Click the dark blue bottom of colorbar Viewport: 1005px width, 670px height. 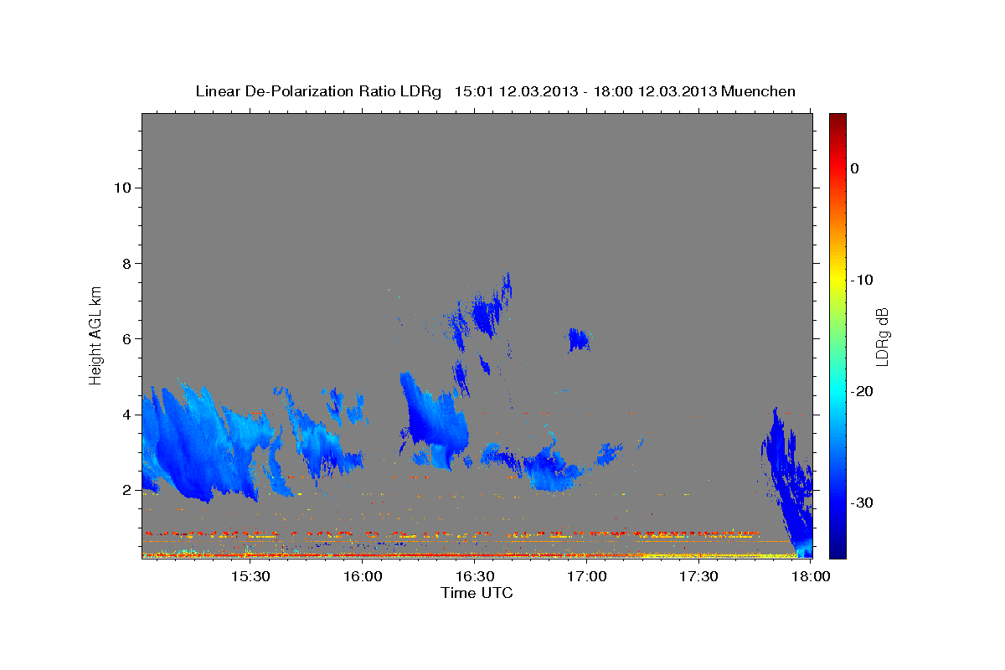point(837,551)
